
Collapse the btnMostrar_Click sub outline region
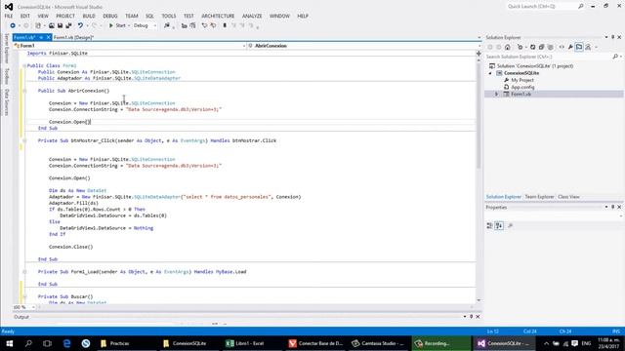click(x=24, y=140)
